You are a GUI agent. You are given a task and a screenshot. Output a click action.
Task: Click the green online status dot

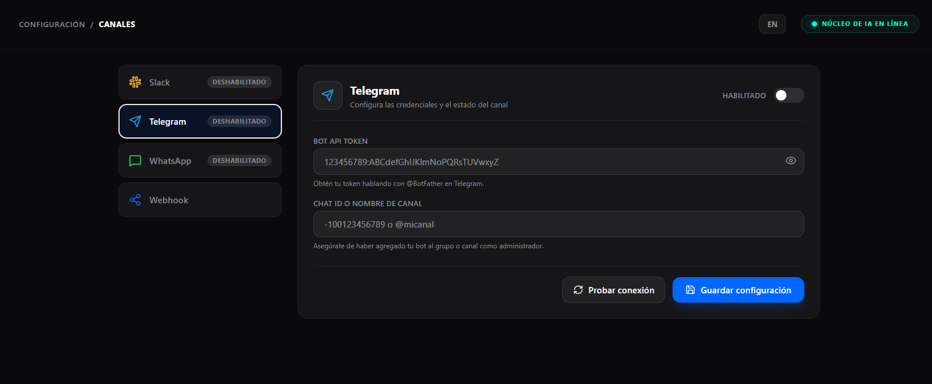pos(815,24)
